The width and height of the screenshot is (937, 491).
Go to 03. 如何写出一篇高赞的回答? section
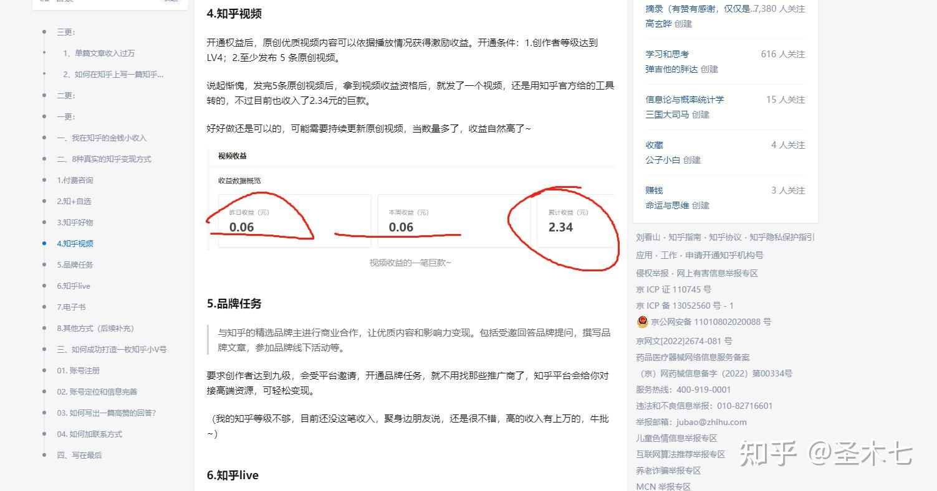pyautogui.click(x=106, y=413)
